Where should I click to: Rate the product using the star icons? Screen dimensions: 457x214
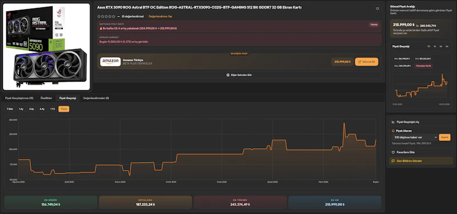106,17
